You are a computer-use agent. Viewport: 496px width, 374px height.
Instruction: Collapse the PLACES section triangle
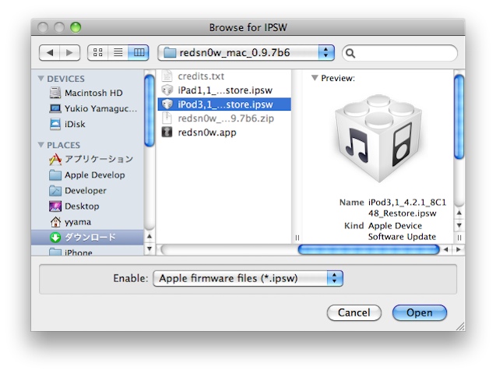[x=40, y=145]
